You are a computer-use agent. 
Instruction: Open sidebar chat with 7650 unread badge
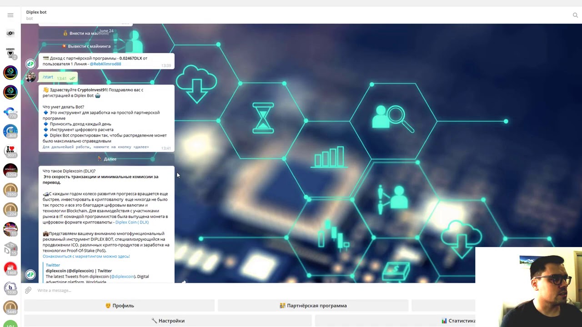10,190
